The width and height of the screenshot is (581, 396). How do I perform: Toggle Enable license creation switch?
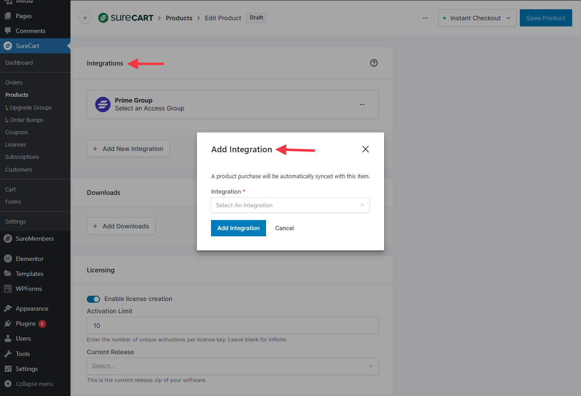tap(93, 299)
